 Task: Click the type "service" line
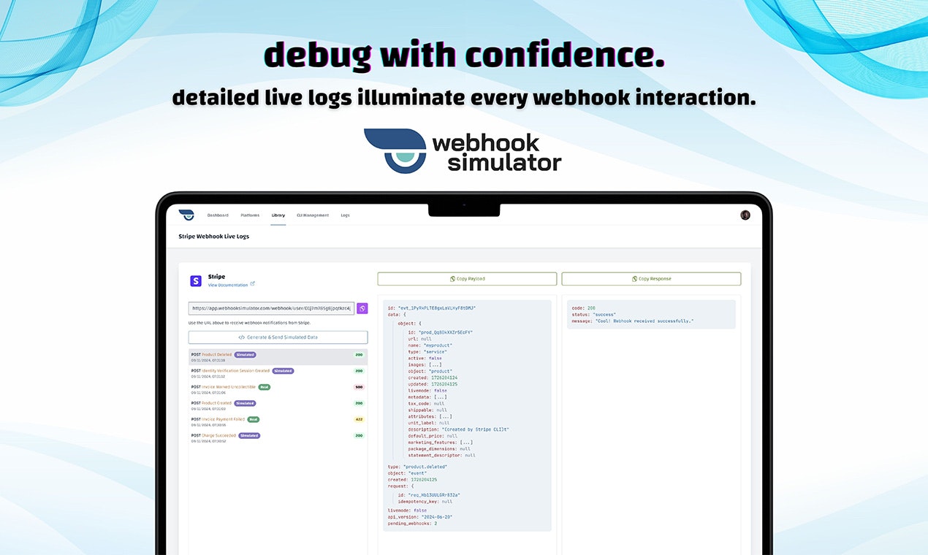[x=429, y=352]
